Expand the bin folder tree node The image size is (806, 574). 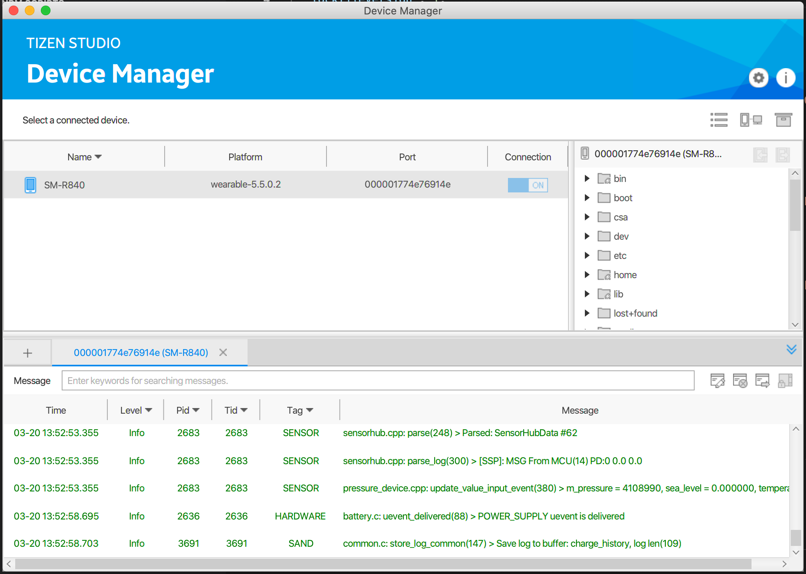click(587, 178)
